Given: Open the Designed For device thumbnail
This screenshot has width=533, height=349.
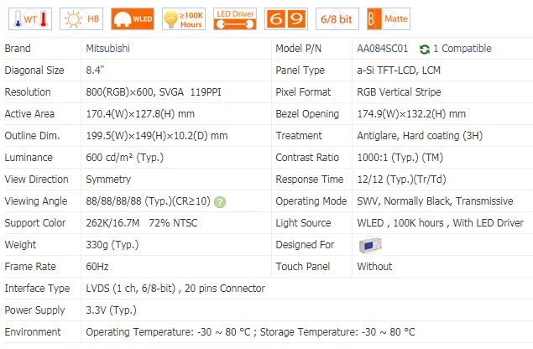Looking at the screenshot, I should 370,245.
